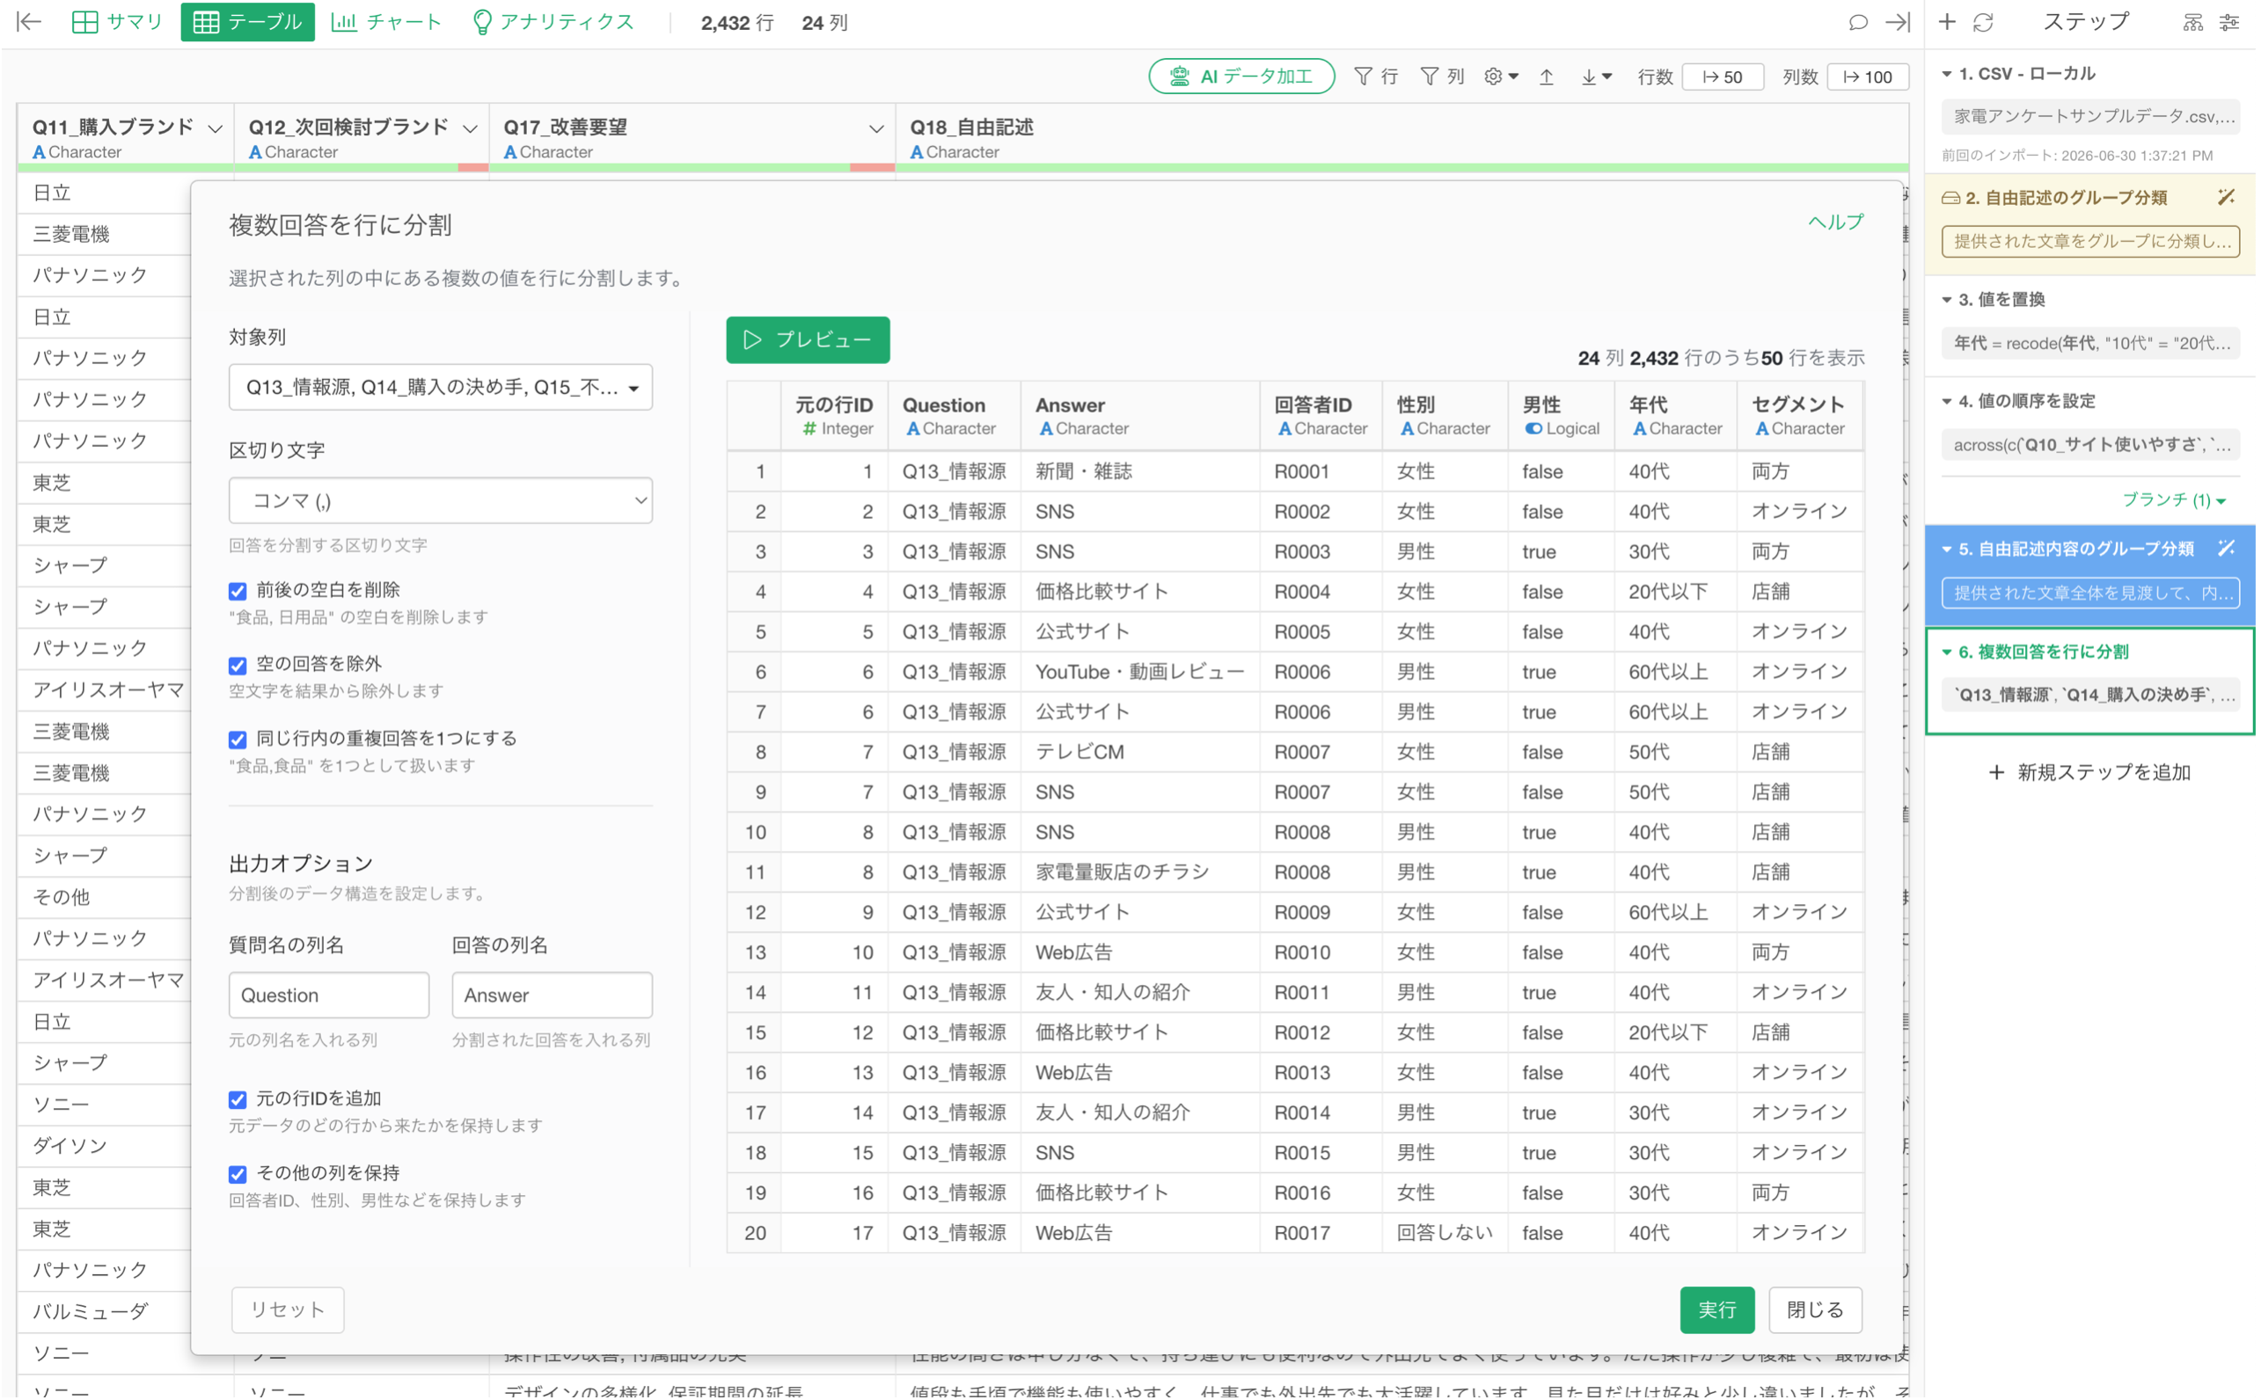Open the step settings sliders icon
The width and height of the screenshot is (2261, 1400).
(x=2229, y=22)
